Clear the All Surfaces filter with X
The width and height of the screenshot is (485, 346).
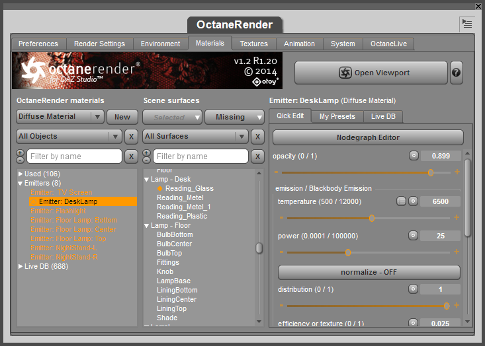[257, 137]
